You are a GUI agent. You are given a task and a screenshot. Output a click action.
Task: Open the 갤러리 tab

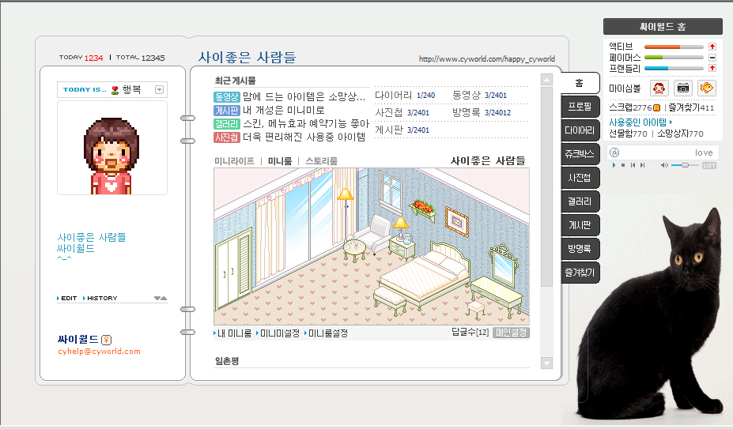[580, 201]
